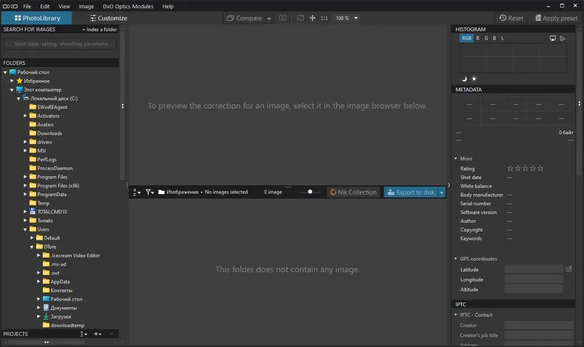Toggle highlight clipping sun icon
Screen dimensions: 584x347
474,79
